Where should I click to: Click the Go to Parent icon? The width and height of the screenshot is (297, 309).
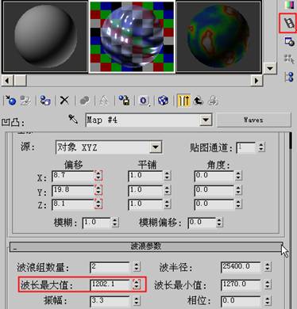(198, 101)
